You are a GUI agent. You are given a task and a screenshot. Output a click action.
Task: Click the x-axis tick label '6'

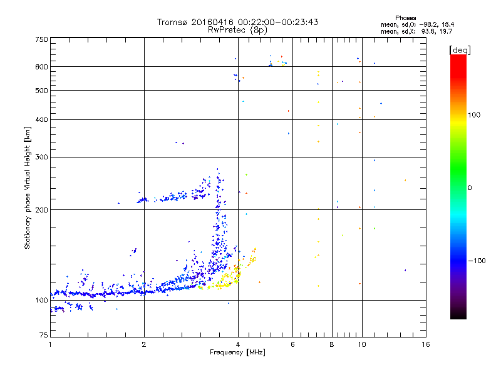coord(292,344)
